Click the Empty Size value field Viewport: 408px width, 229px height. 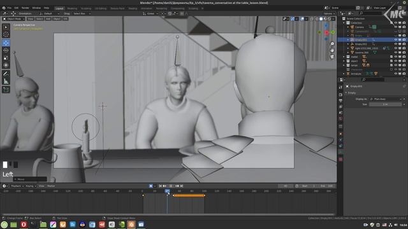coord(385,104)
